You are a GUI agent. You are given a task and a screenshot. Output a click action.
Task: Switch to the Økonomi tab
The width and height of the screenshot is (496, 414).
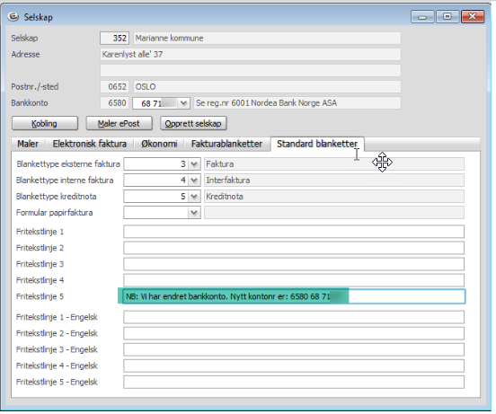coord(159,144)
